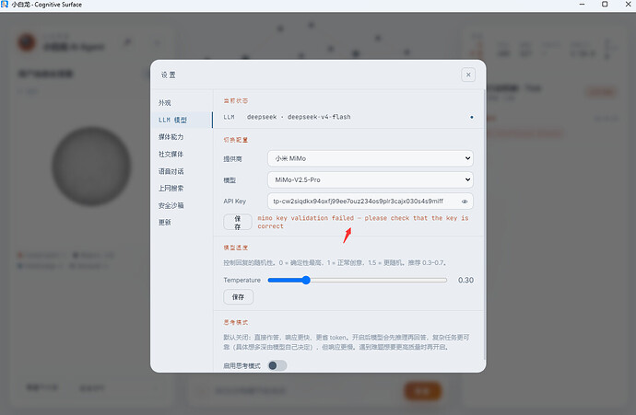Enable the 启用思考模式 toggle switch
The width and height of the screenshot is (636, 415).
click(277, 365)
